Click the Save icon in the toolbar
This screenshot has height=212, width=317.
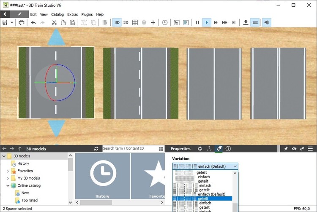(x=5, y=22)
